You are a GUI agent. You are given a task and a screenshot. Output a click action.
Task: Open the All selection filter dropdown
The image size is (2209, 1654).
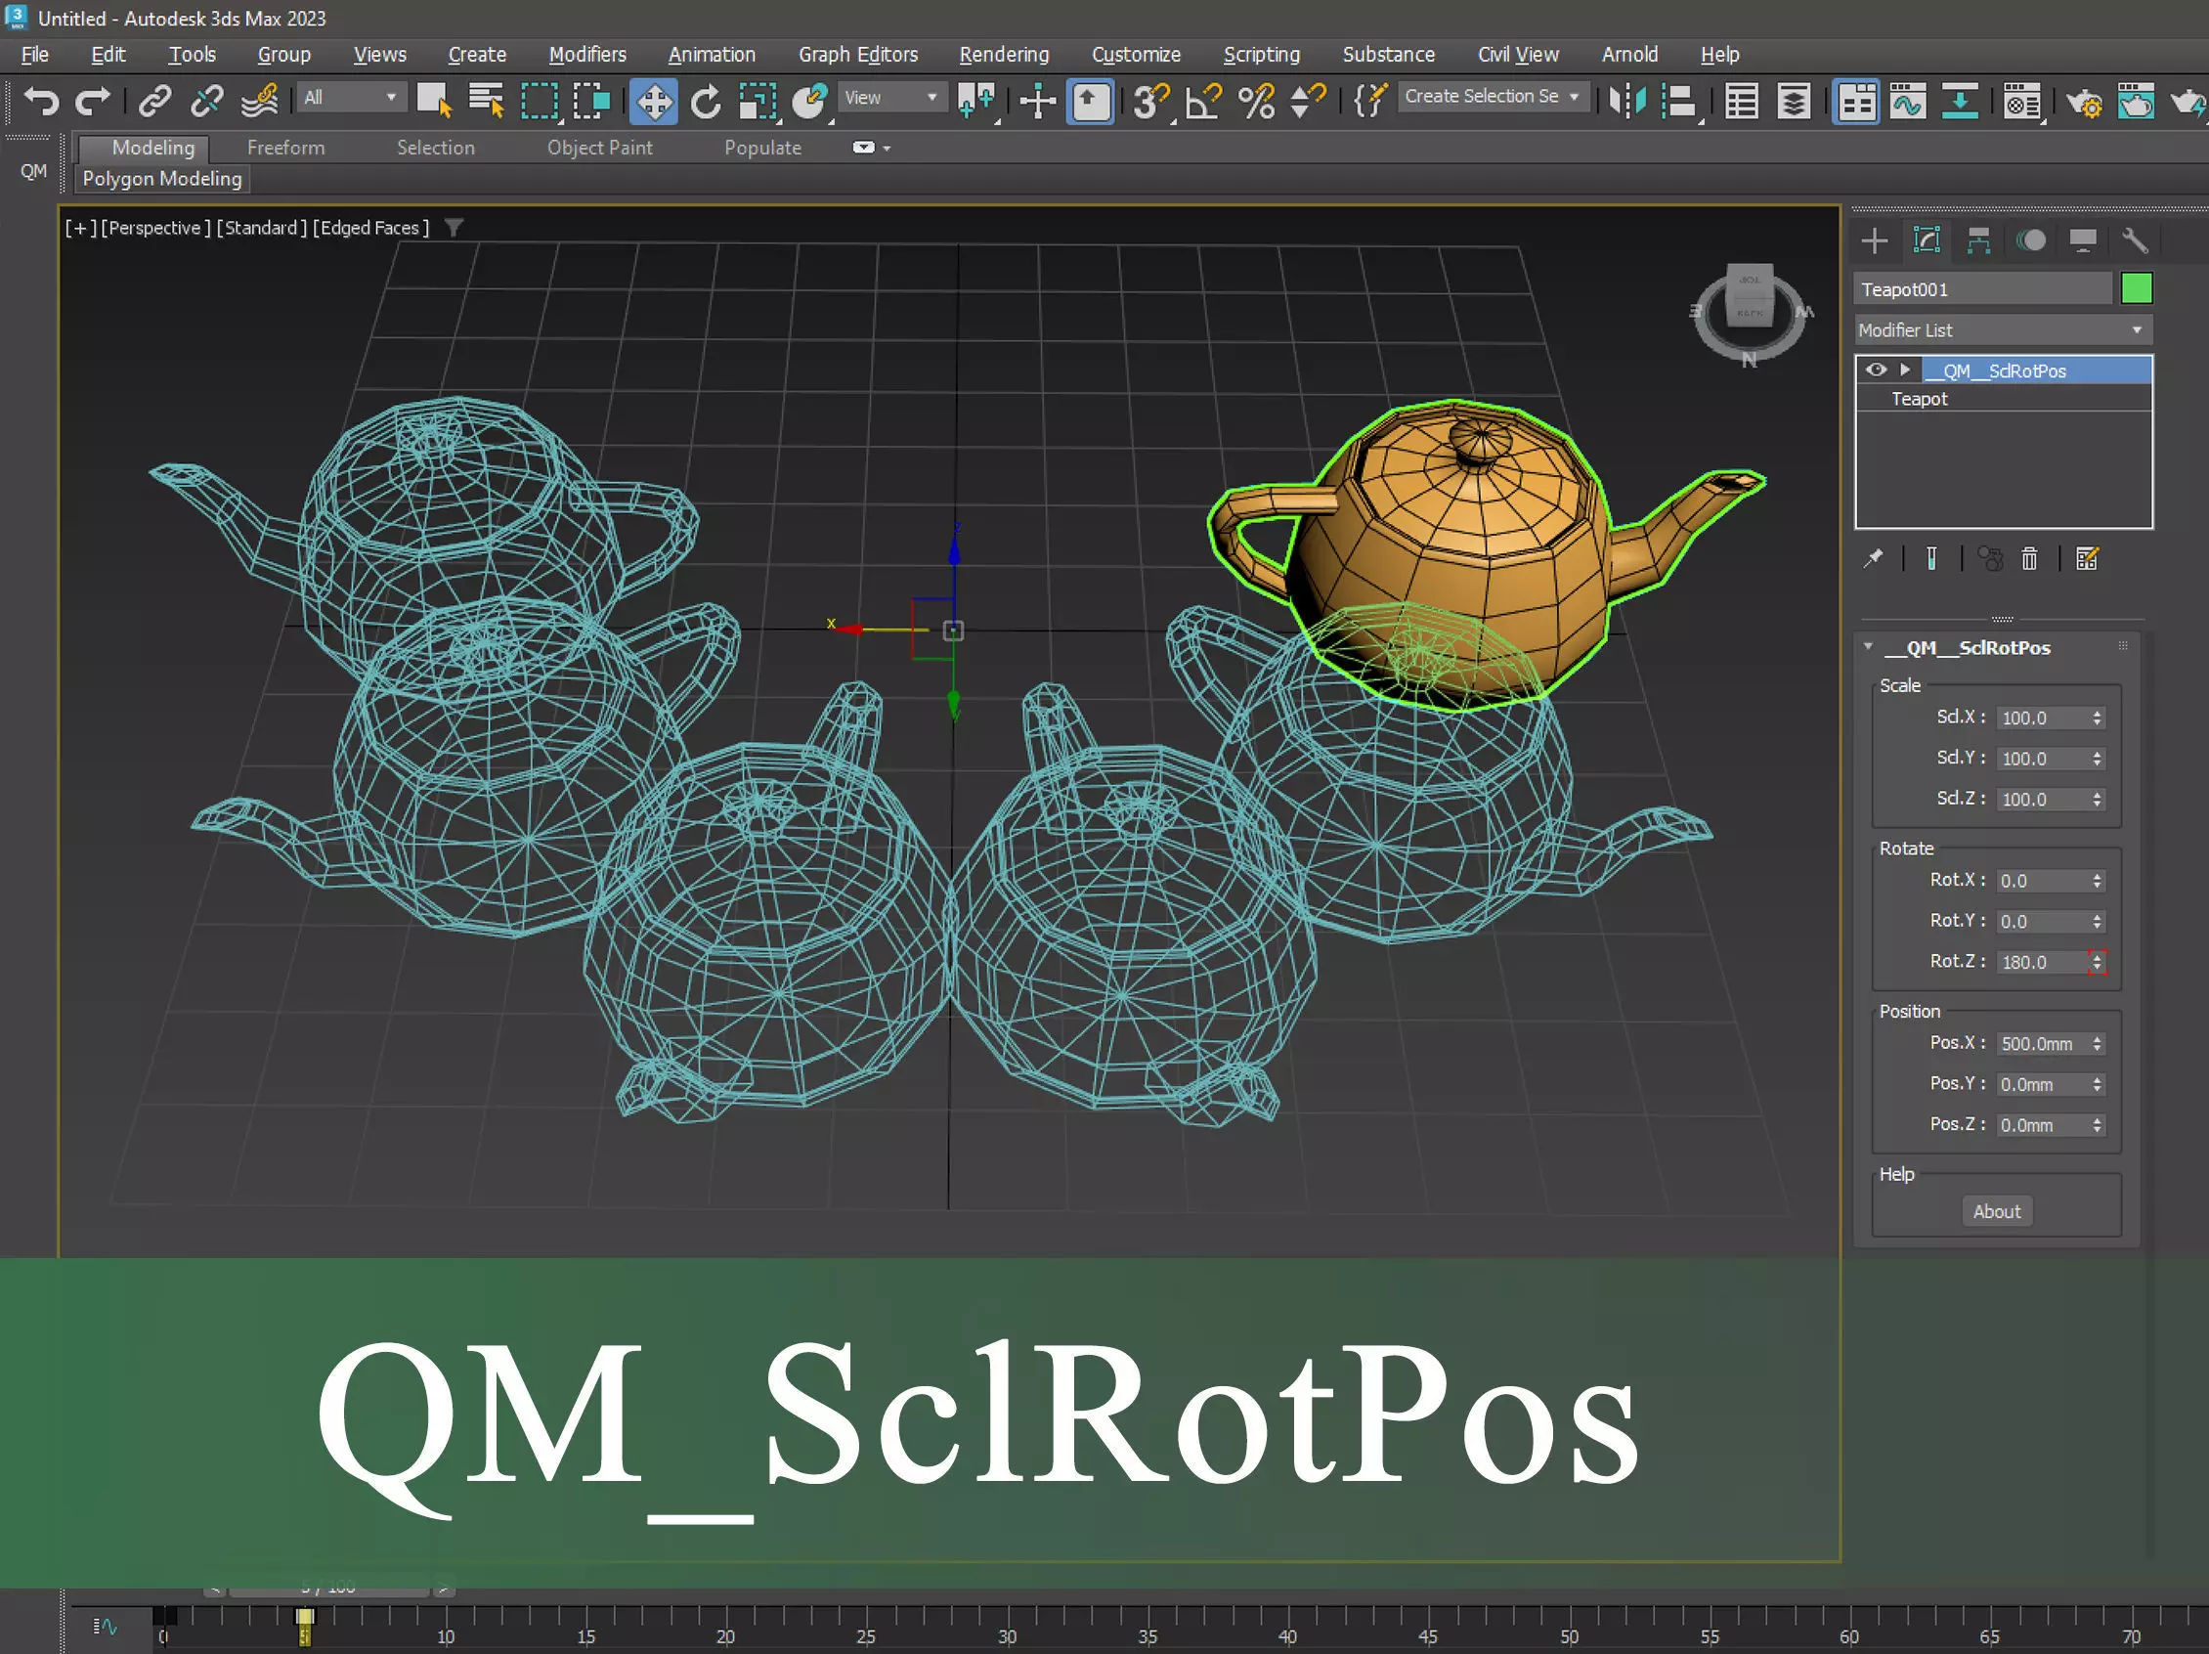tap(351, 97)
